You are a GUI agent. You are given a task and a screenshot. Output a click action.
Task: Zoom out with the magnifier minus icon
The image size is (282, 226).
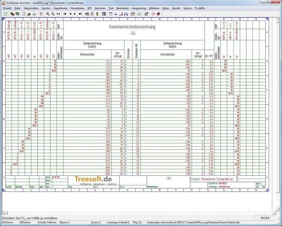53,14
